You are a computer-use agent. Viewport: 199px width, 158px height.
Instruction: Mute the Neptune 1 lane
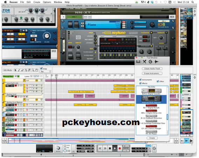(36, 135)
